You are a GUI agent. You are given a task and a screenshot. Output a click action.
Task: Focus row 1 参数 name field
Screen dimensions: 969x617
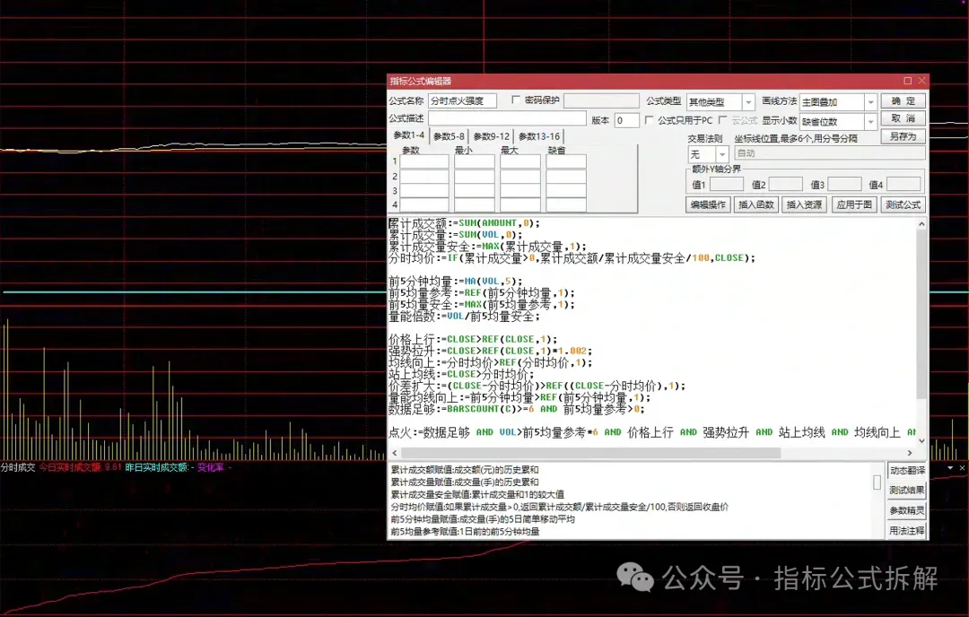coord(423,161)
